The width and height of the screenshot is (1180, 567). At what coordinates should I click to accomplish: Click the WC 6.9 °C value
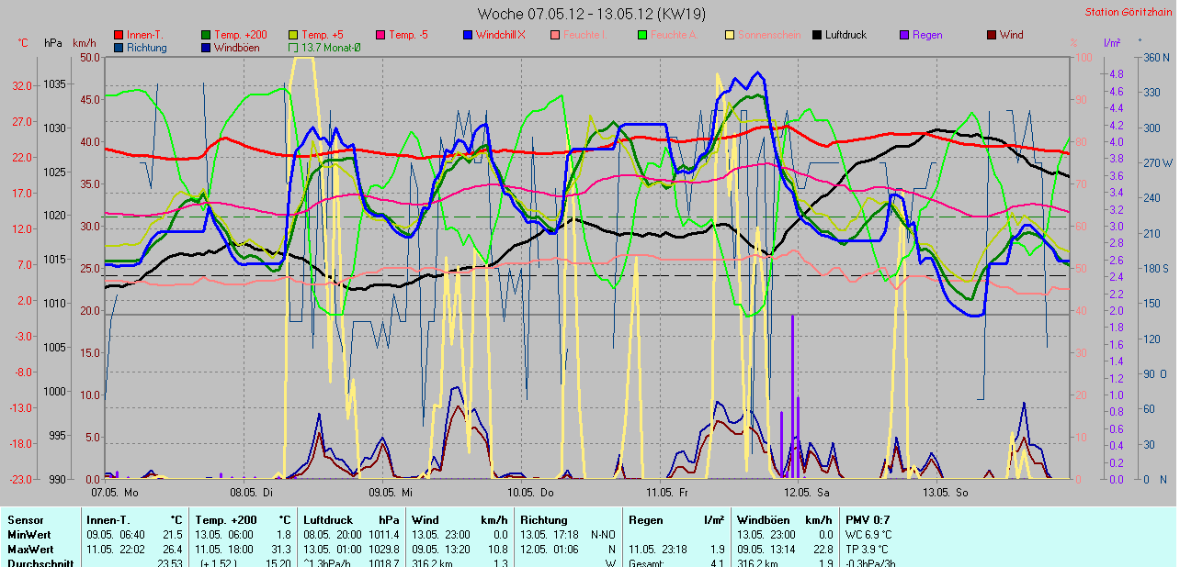tap(868, 535)
